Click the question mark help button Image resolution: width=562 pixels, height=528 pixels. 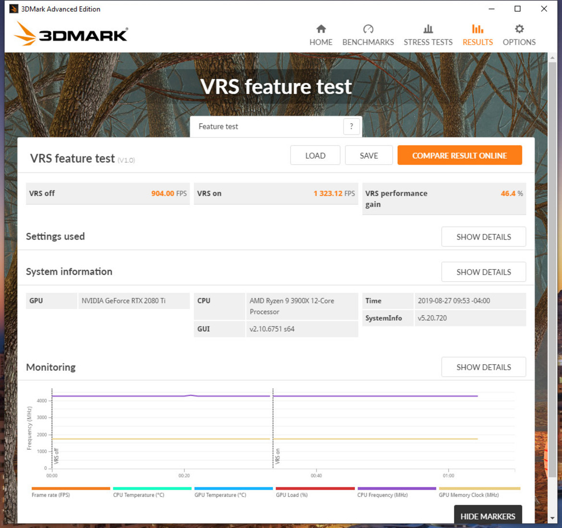coord(351,126)
